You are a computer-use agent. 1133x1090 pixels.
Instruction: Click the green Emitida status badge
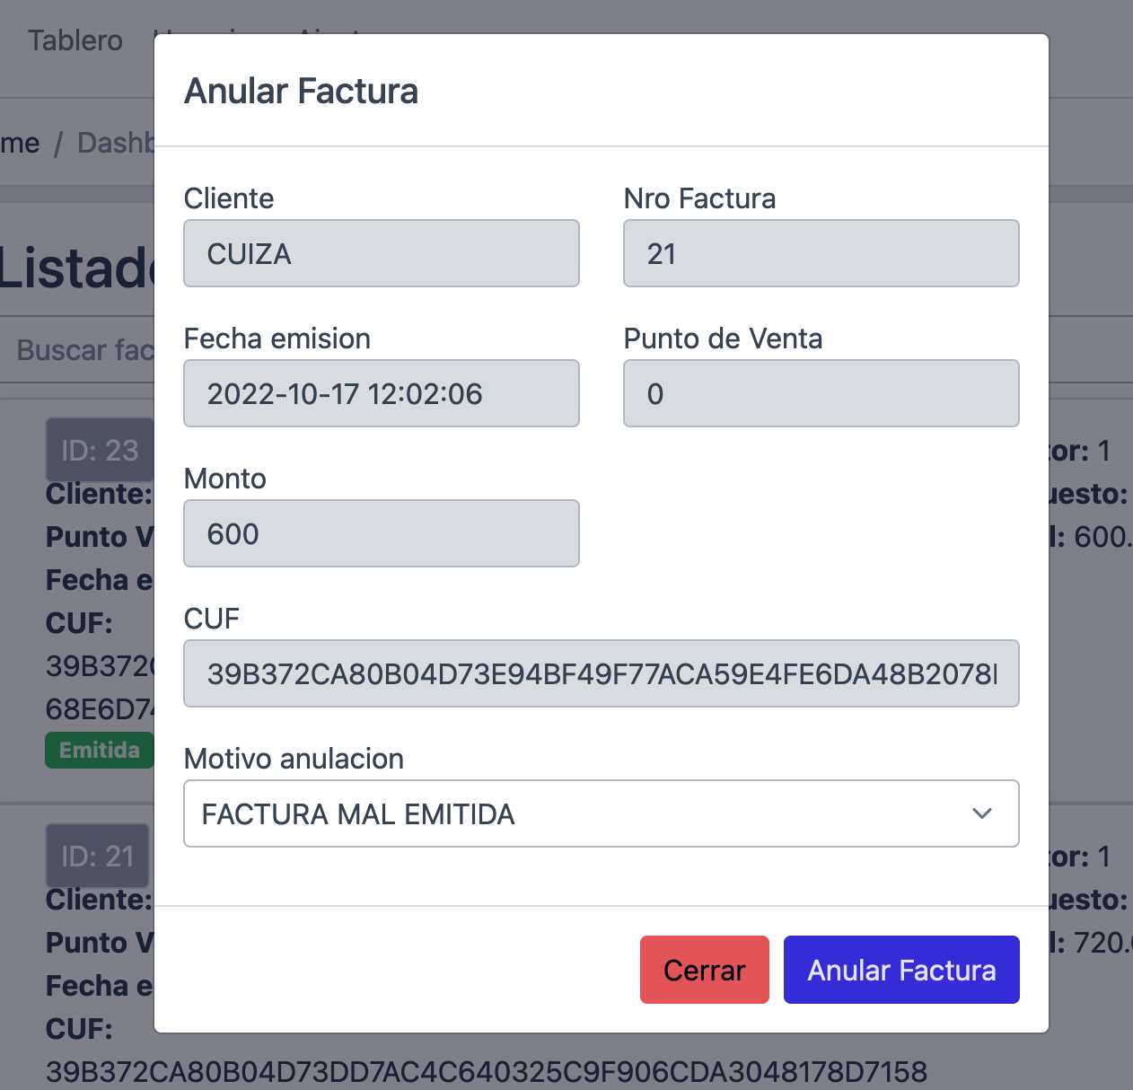pyautogui.click(x=99, y=751)
